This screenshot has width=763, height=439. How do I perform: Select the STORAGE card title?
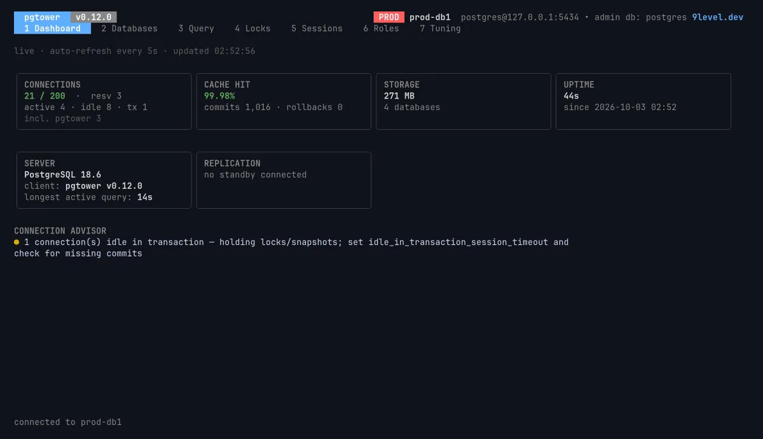pos(402,85)
